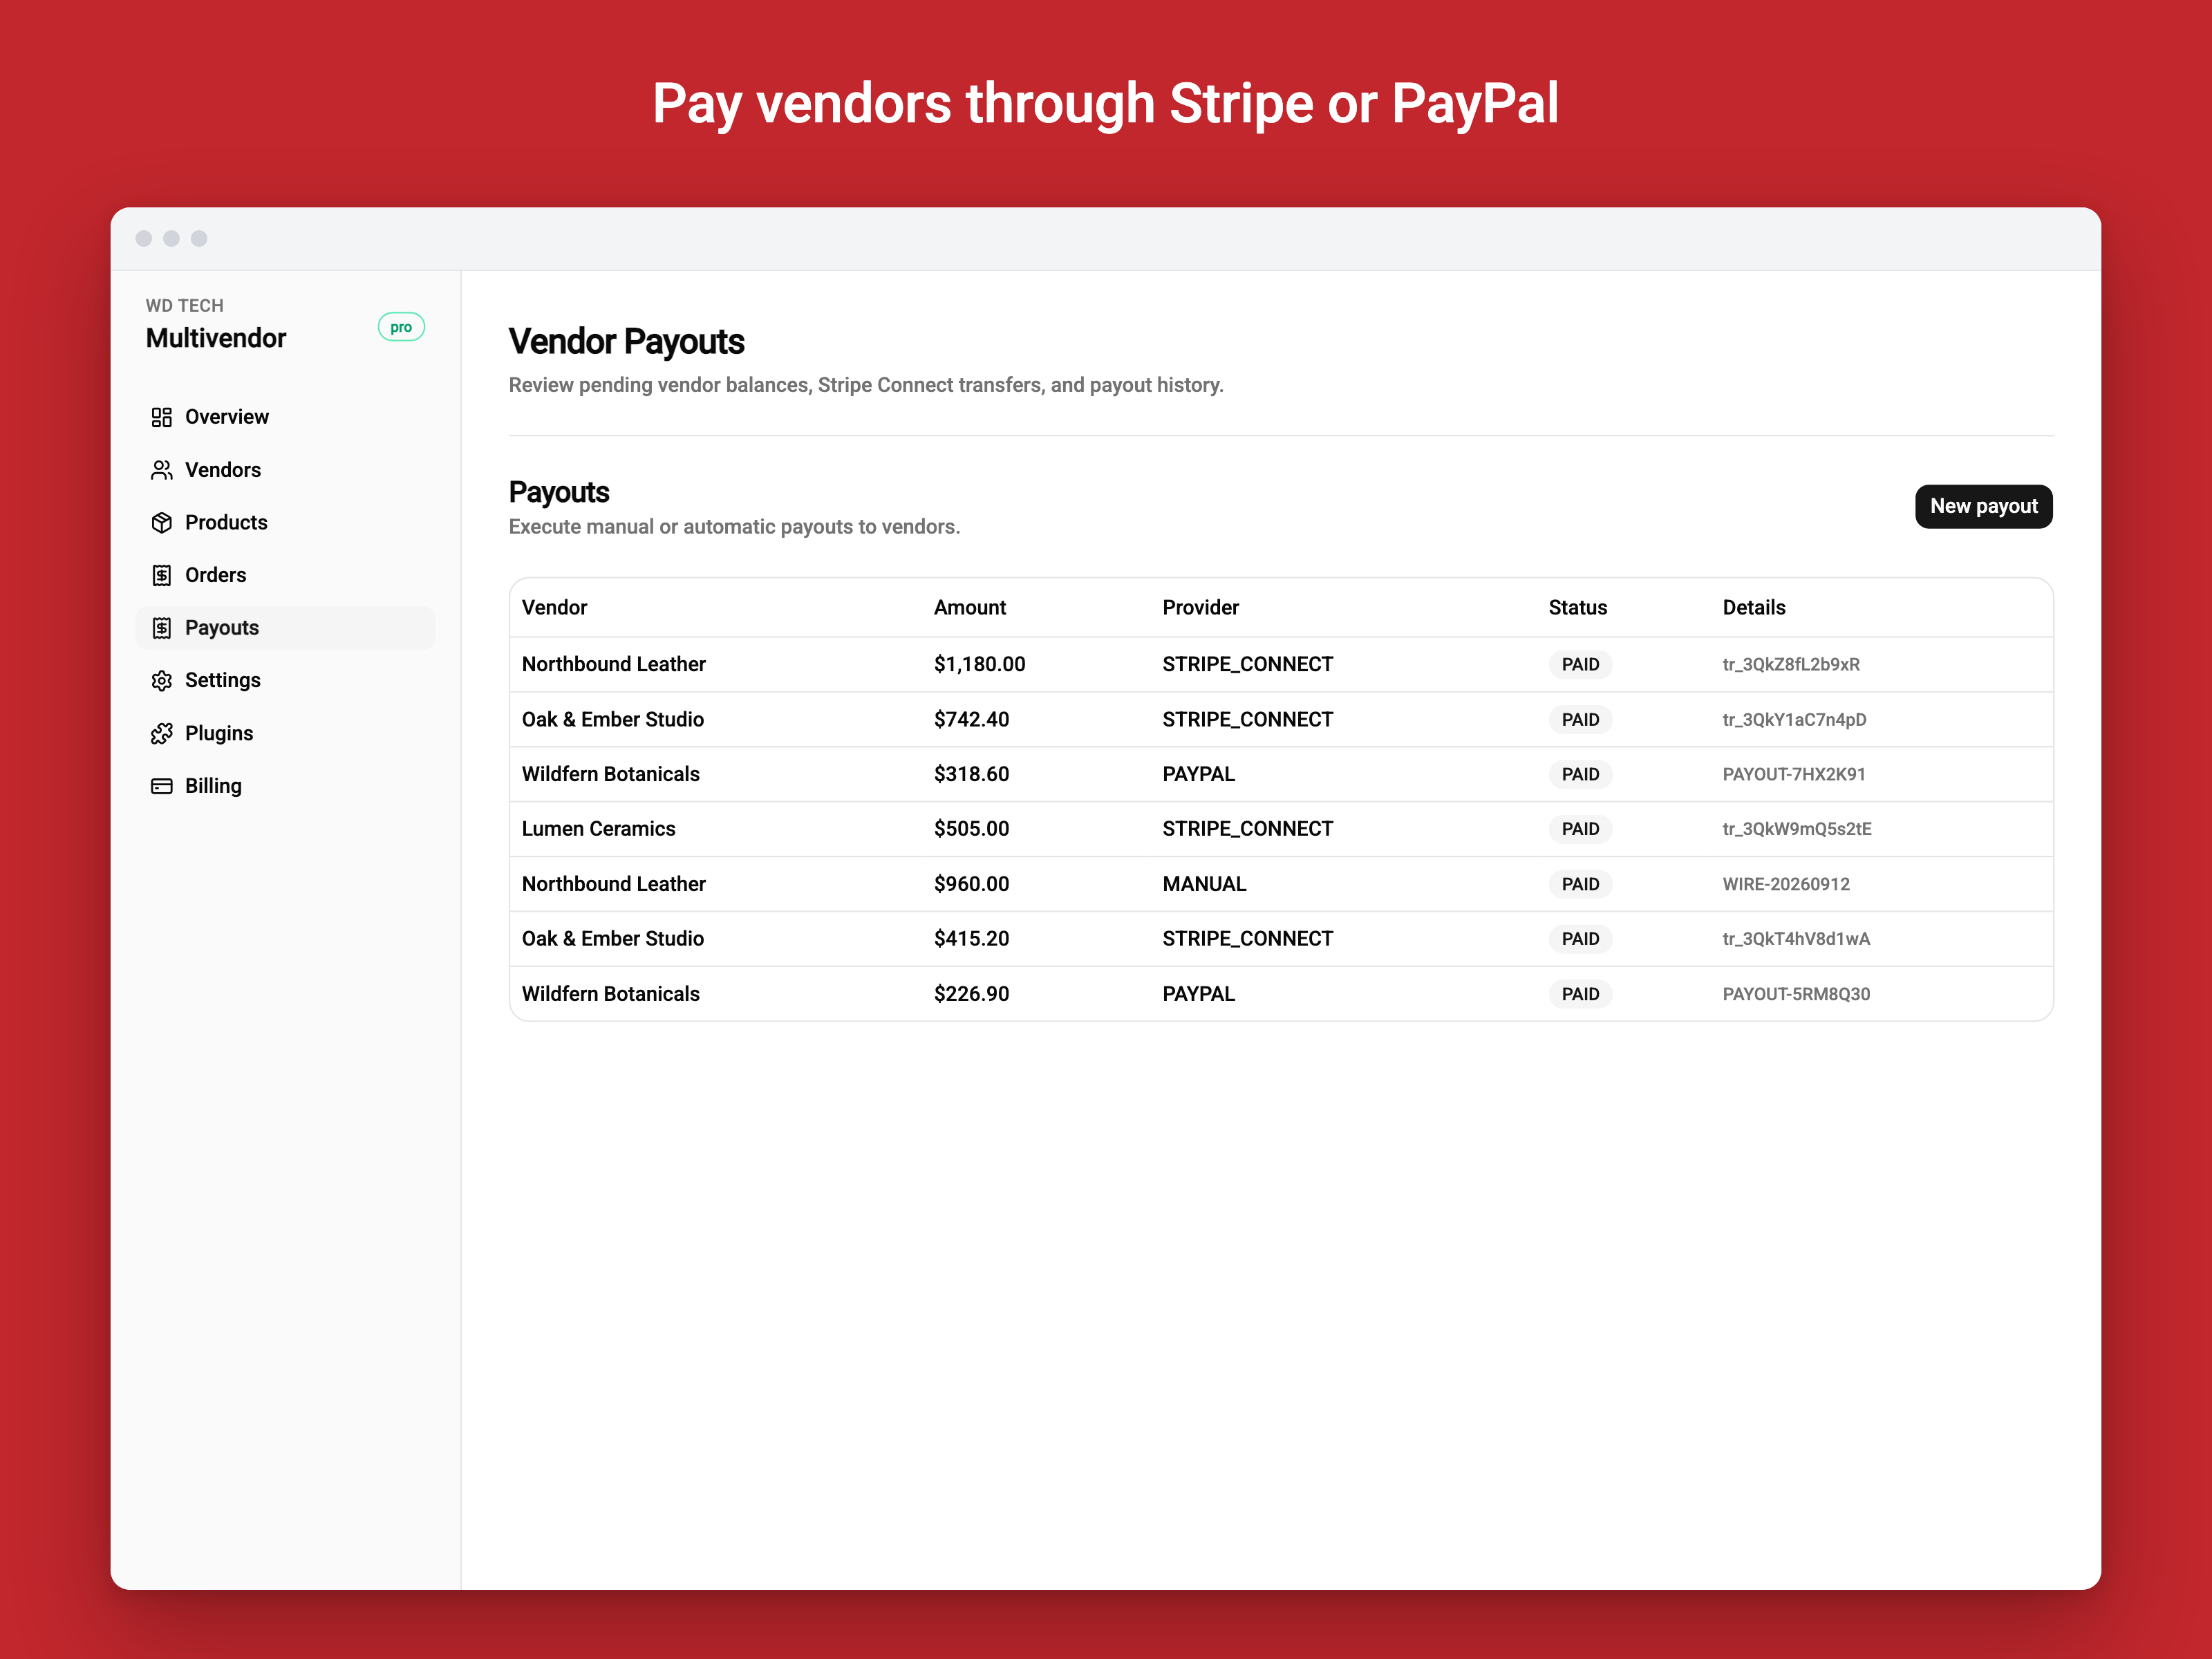
Task: Click transfer ID tr_3QkW9mQ5s2tE
Action: pos(1796,828)
